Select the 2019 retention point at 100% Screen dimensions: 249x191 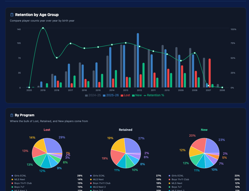(x=43, y=28)
